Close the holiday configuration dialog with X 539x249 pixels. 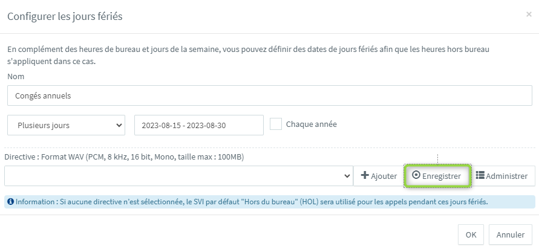coord(529,15)
